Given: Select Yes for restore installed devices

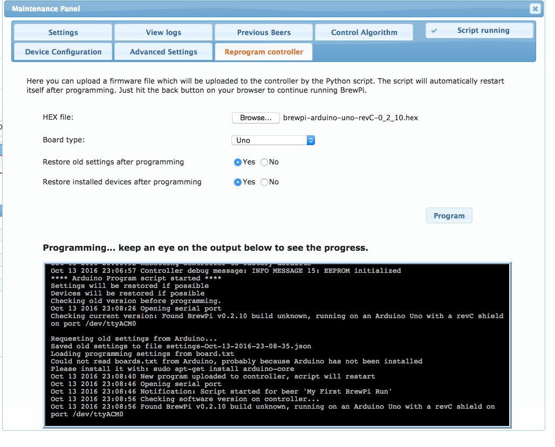Looking at the screenshot, I should point(237,182).
